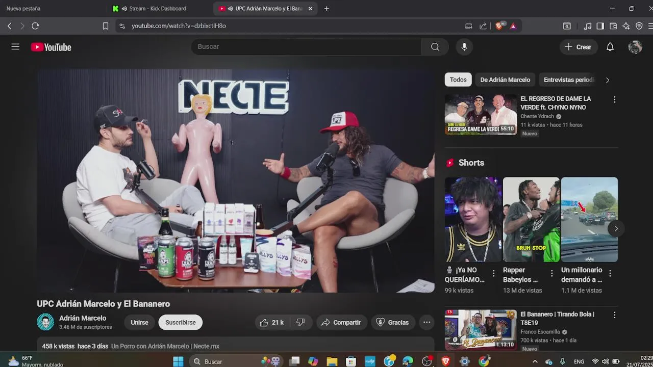Mute audio on the Kick Dashboard tab
The height and width of the screenshot is (367, 653).
[124, 9]
